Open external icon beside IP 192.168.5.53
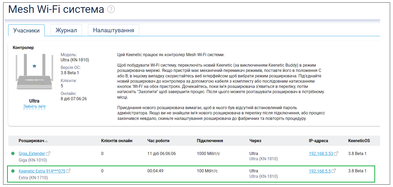Image resolution: width=393 pixels, height=187 pixels. coord(336,154)
